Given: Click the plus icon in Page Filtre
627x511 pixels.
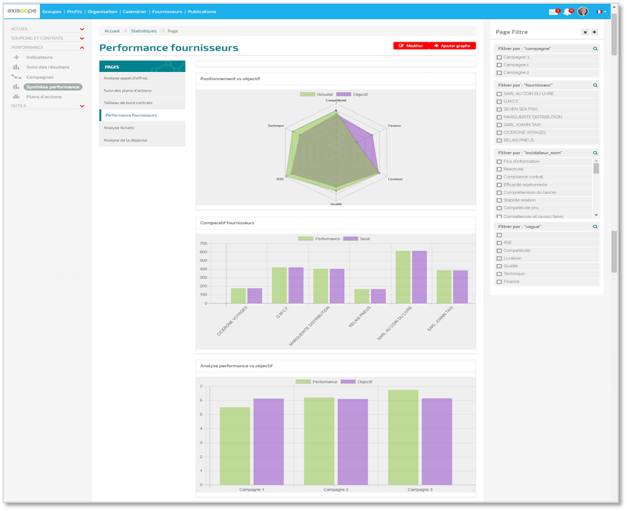Looking at the screenshot, I should coord(595,32).
